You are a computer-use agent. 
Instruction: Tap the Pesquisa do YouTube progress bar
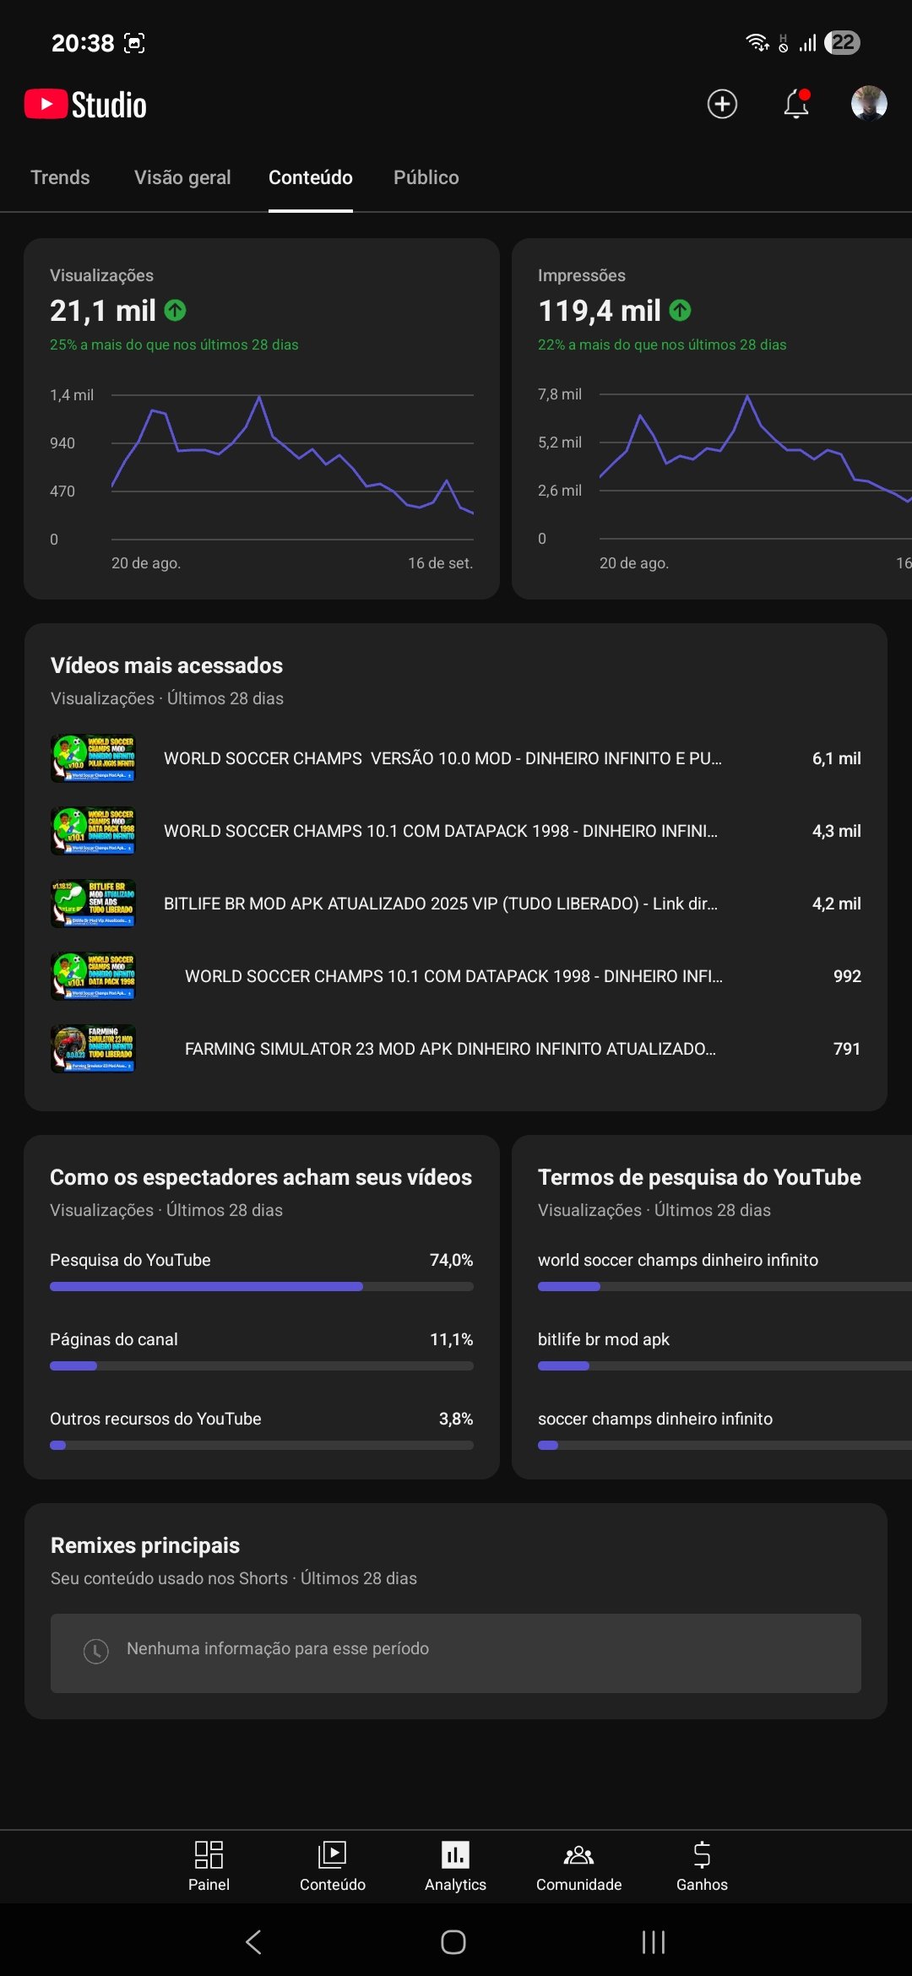tap(261, 1286)
